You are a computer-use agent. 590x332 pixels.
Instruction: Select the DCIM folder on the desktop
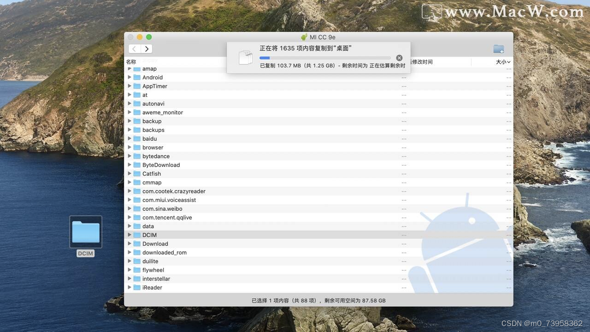[86, 232]
